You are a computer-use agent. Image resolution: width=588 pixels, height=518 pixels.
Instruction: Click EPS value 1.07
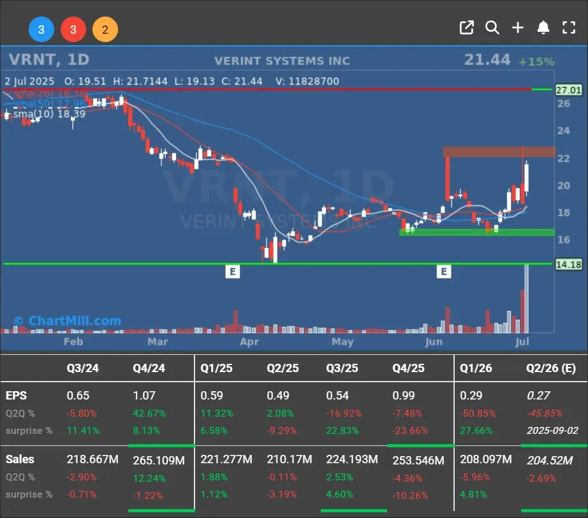(x=144, y=396)
